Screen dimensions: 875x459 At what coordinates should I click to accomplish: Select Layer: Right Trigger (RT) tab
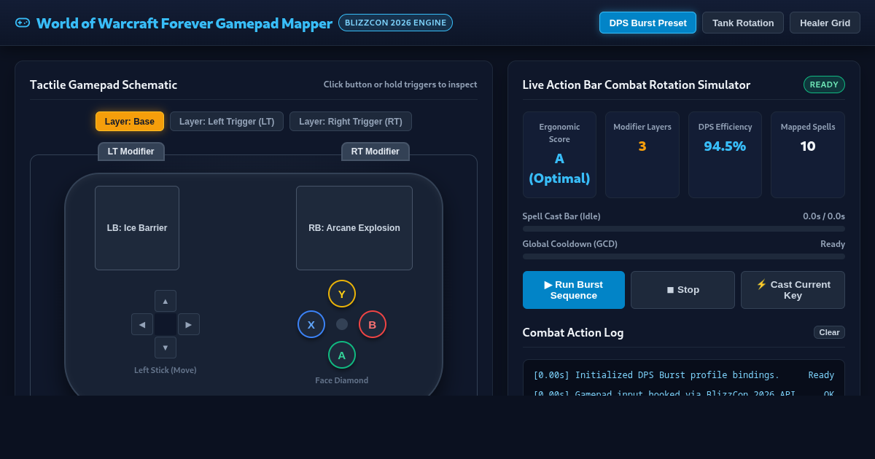point(351,121)
